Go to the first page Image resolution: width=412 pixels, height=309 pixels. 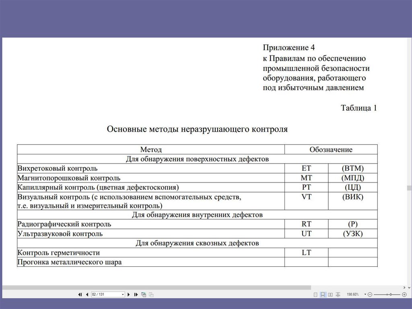(80, 294)
